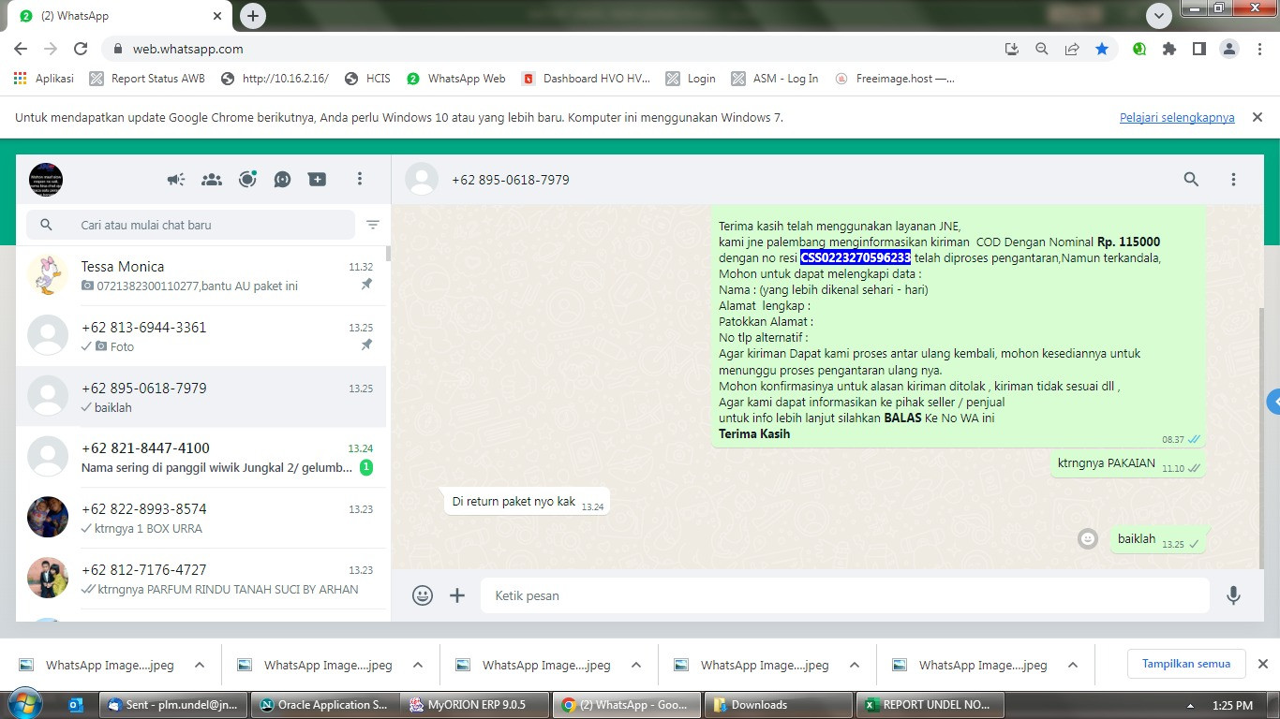Open the chat list three-dot menu

[360, 180]
